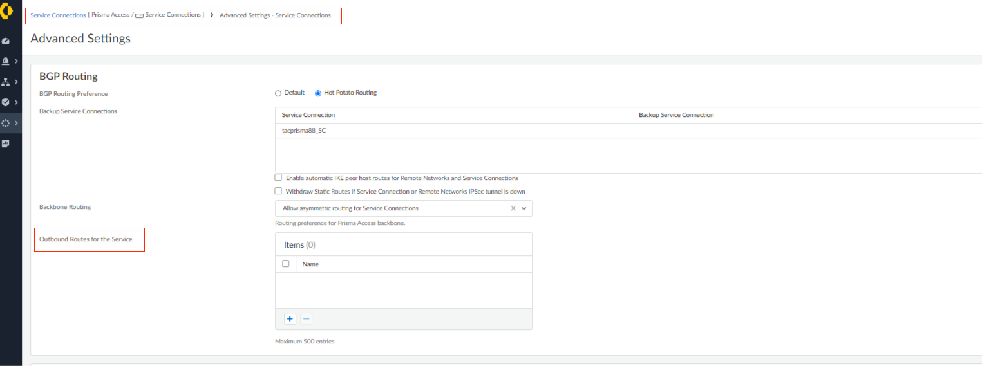Screen dimensions: 982x366
Task: Add an outbound route with plus icon
Action: coord(290,319)
